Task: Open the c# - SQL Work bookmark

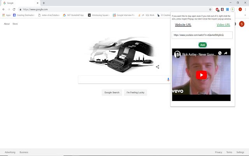Action: (146, 15)
